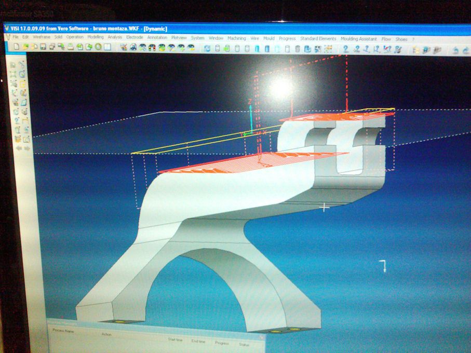Viewport: 471px width, 353px height.
Task: Select the line drawing tool in left toolbar
Action: (22, 64)
